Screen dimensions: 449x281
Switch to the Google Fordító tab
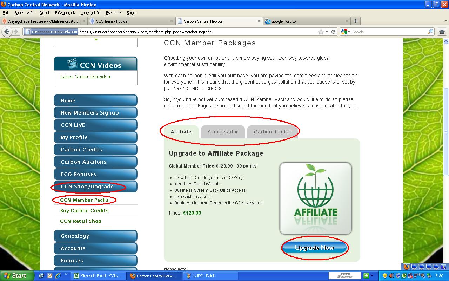pos(307,21)
